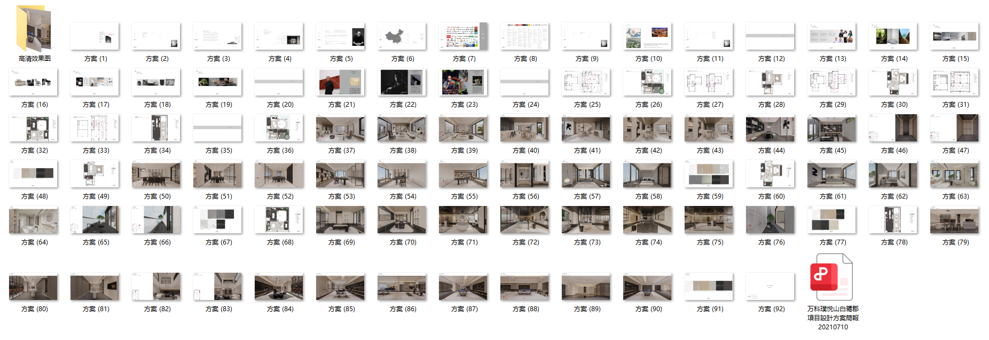Click the file name 方案 (35)
The width and height of the screenshot is (989, 340).
click(x=218, y=151)
